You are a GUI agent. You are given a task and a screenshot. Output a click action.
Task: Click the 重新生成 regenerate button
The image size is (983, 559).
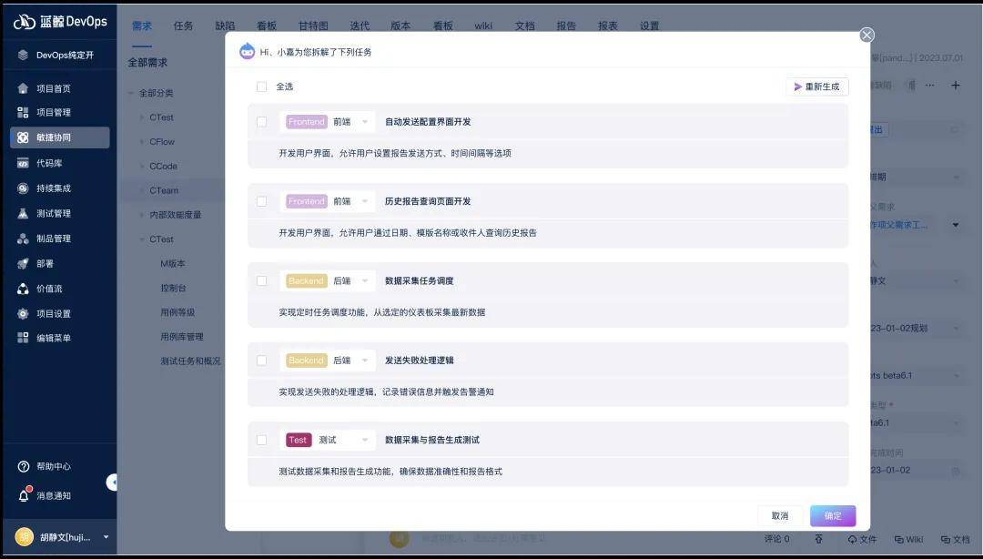816,86
